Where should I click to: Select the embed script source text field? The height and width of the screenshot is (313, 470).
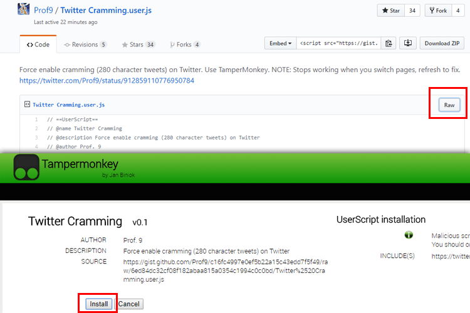(338, 43)
